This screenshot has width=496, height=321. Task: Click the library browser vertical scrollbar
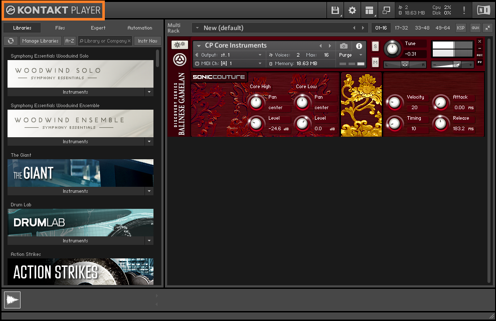click(157, 58)
